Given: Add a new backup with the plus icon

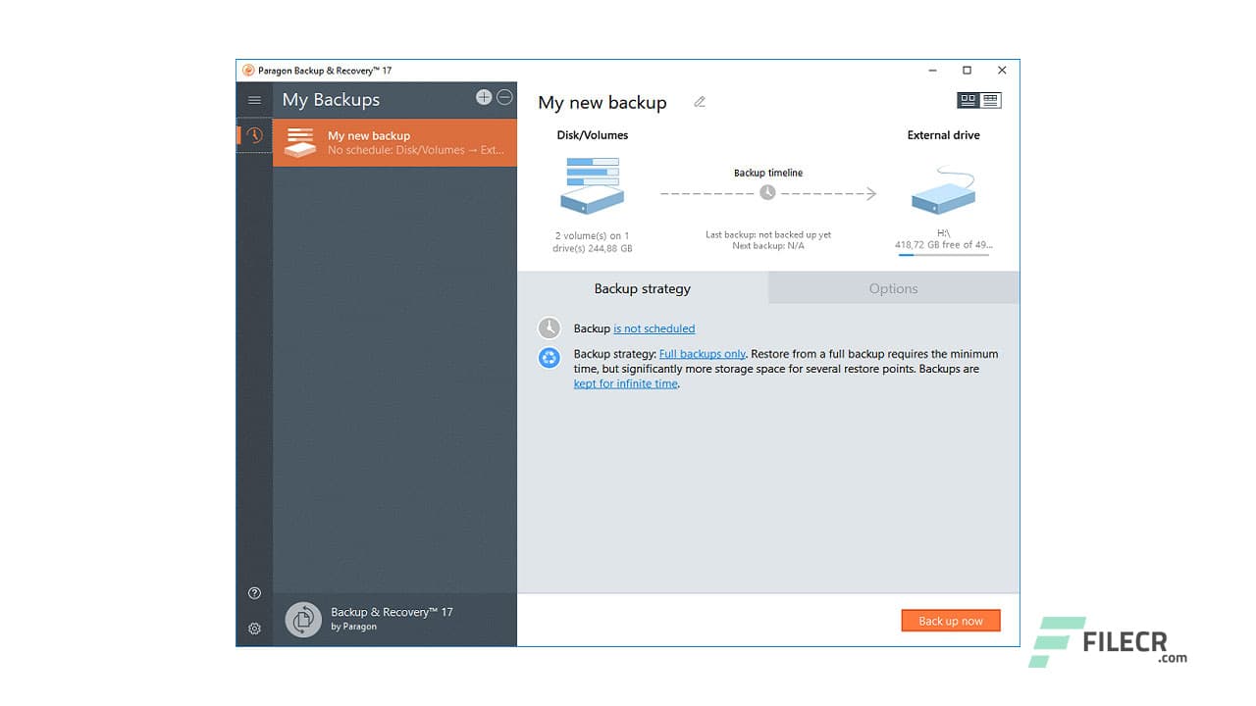Looking at the screenshot, I should (x=484, y=97).
